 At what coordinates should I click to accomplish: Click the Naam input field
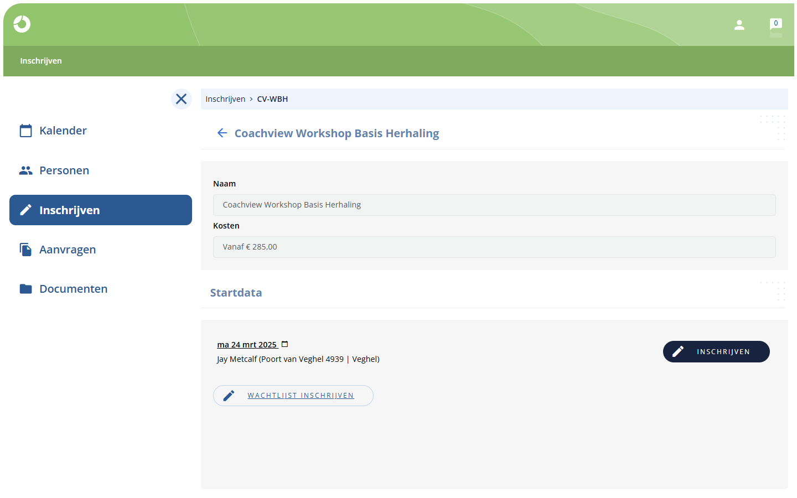(x=494, y=205)
